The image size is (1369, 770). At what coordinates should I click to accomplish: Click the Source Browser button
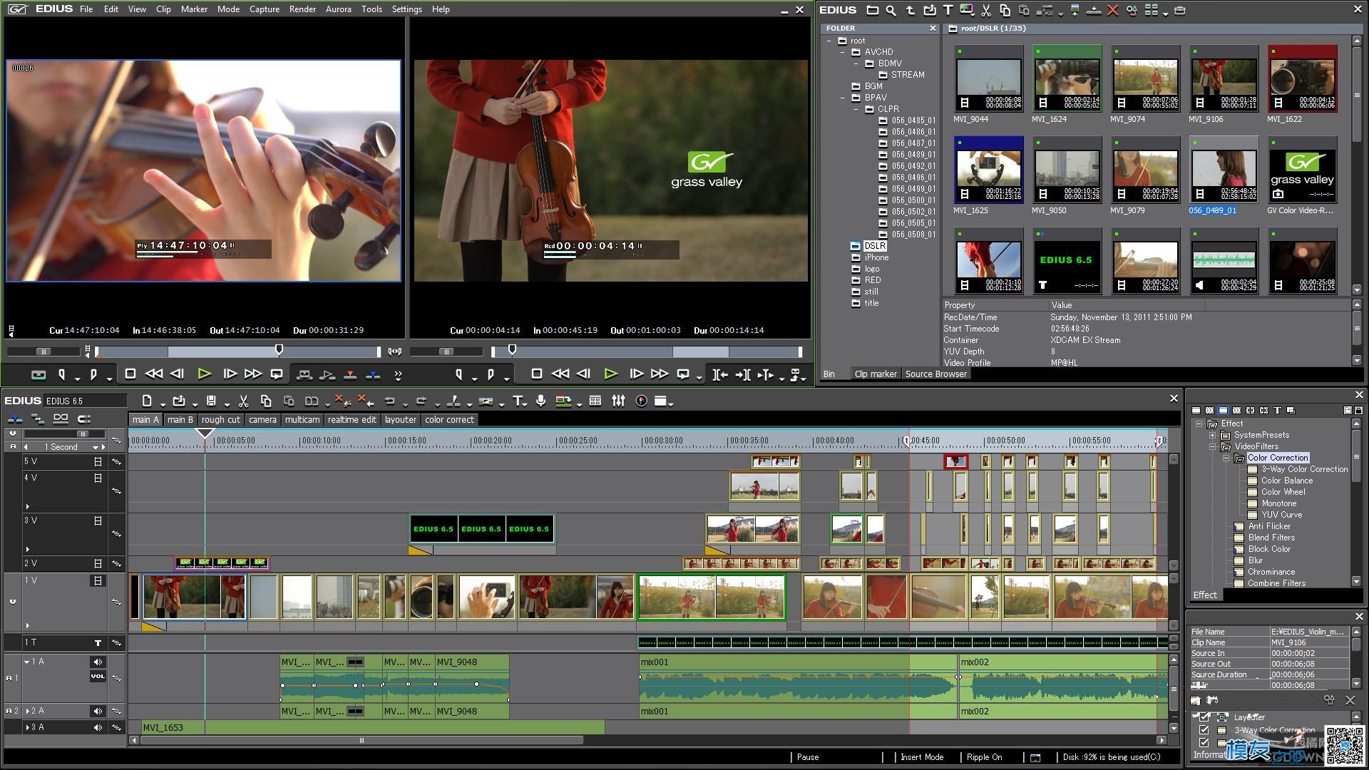[x=936, y=374]
